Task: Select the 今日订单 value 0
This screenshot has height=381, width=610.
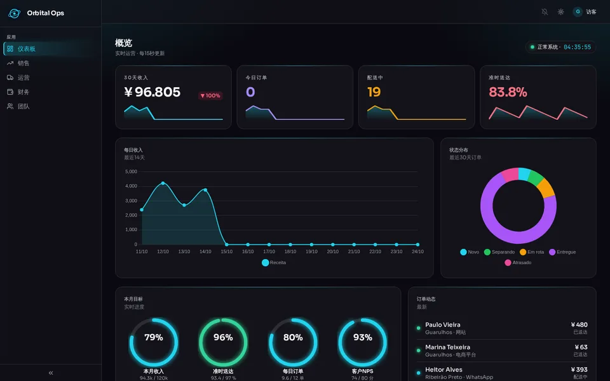Action: coord(250,92)
